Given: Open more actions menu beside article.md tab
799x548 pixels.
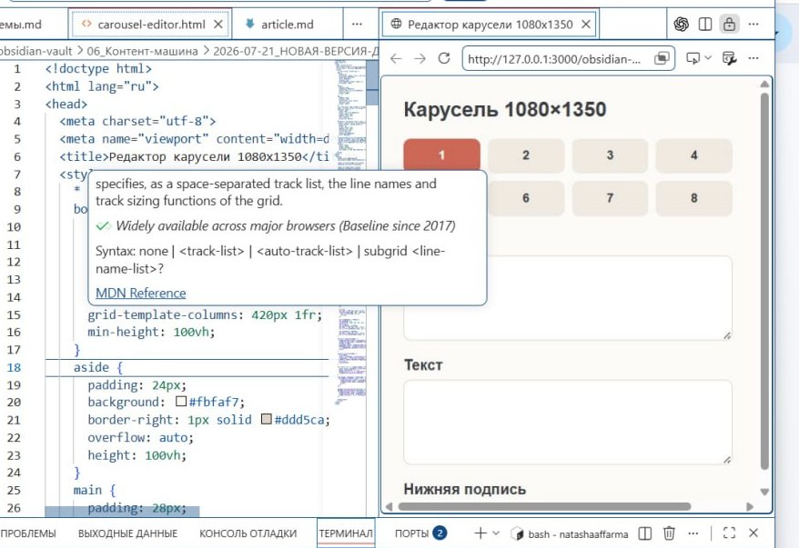Looking at the screenshot, I should pos(358,25).
